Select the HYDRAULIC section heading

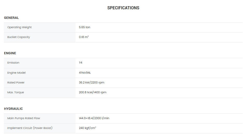[x=13, y=109]
